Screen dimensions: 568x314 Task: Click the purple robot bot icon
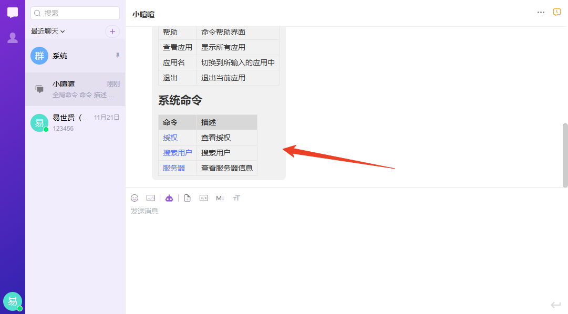169,198
